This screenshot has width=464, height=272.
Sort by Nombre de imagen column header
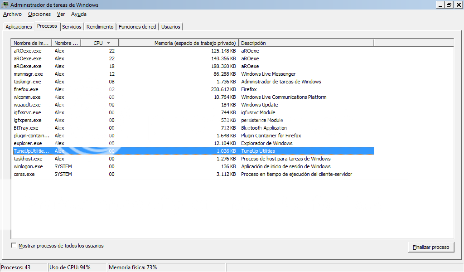pyautogui.click(x=31, y=43)
